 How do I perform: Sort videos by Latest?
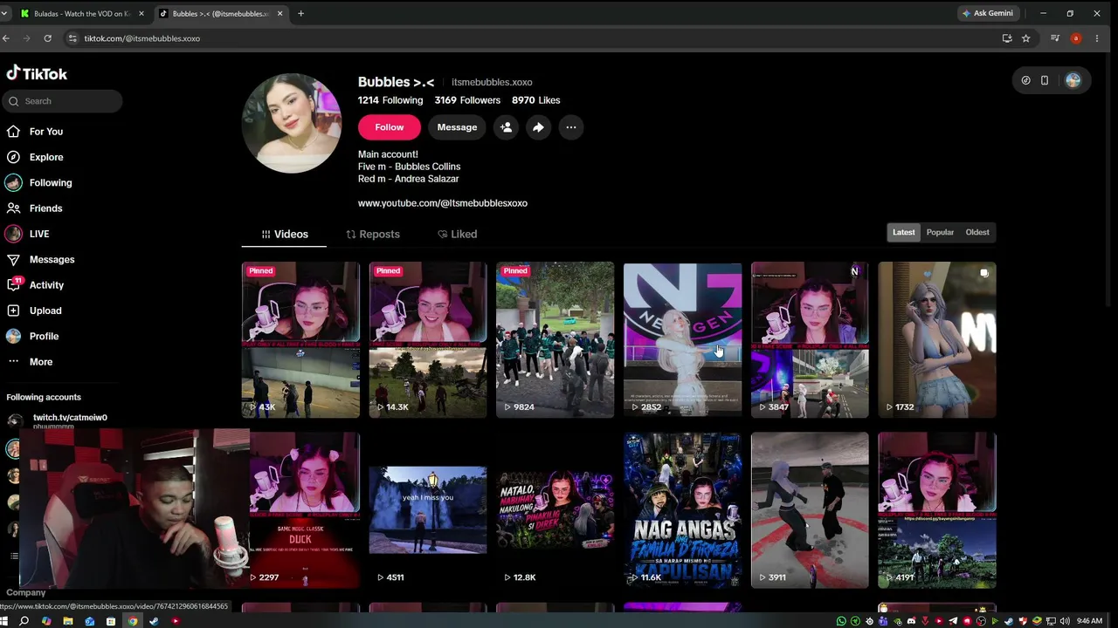(904, 232)
